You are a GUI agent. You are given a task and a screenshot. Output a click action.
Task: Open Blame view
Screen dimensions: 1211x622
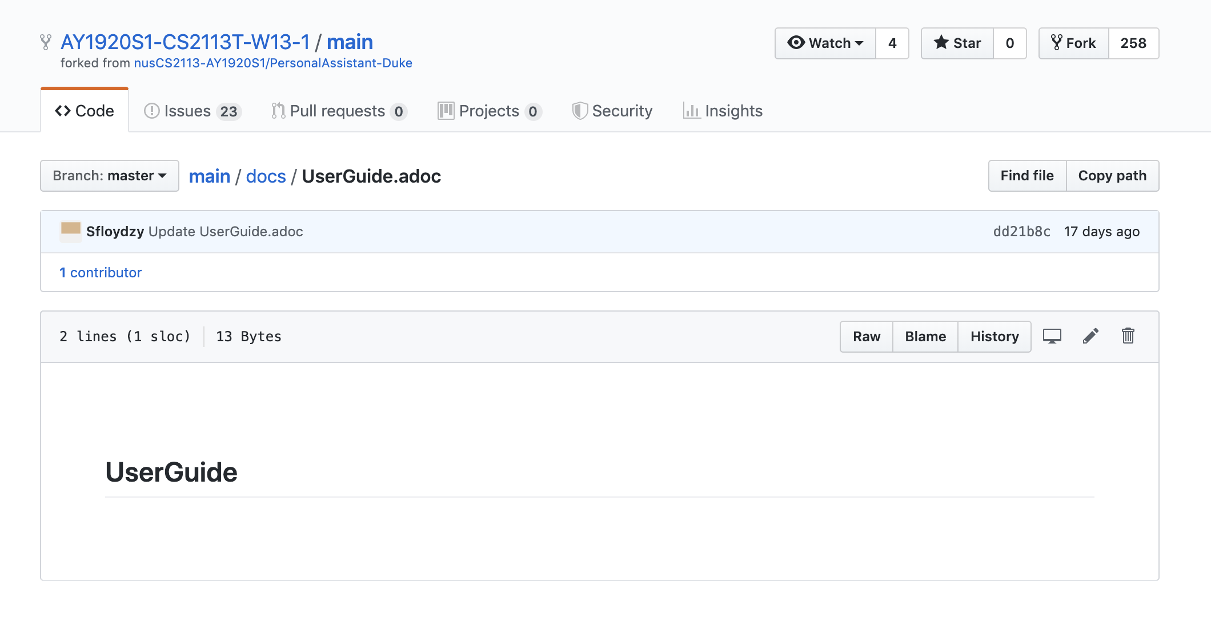pos(925,337)
